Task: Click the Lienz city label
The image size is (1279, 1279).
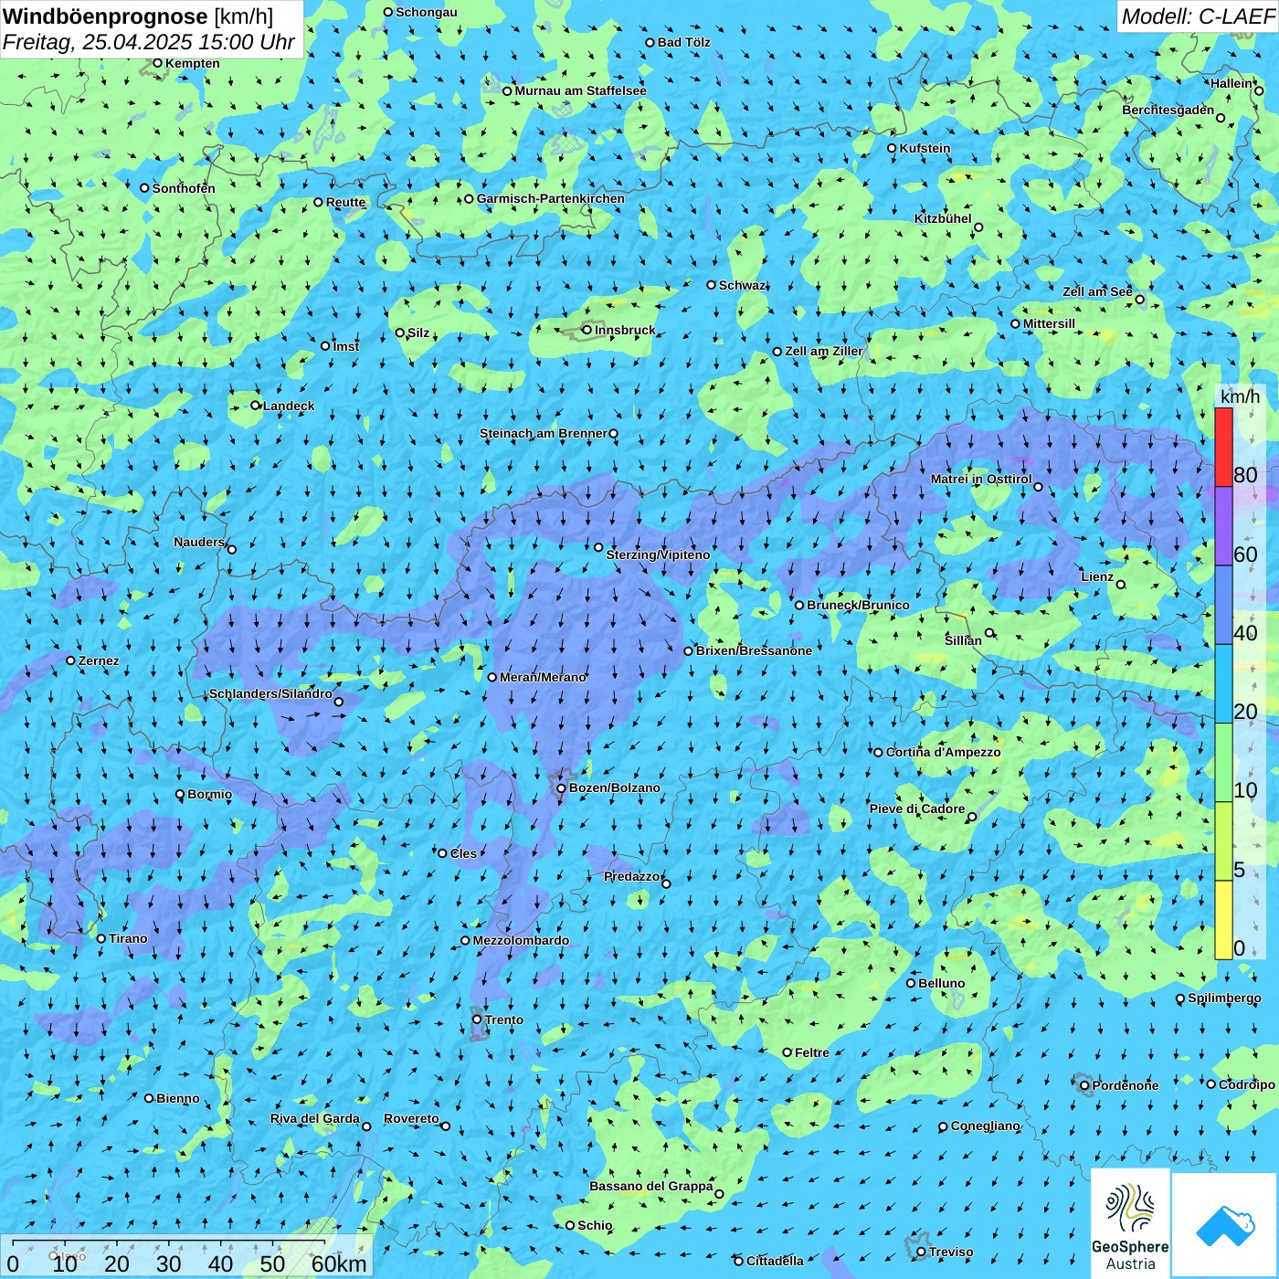Action: (x=1097, y=577)
